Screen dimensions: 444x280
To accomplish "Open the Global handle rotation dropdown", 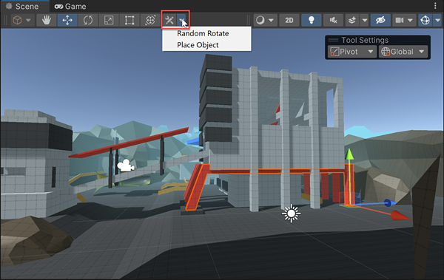I will click(x=403, y=52).
